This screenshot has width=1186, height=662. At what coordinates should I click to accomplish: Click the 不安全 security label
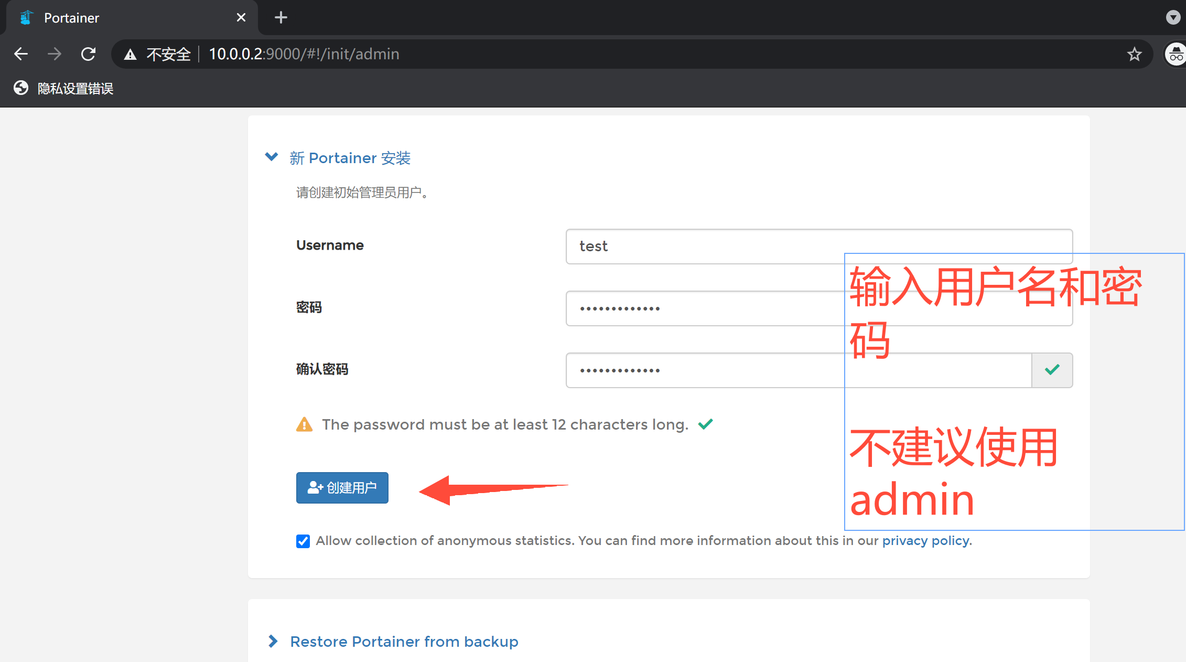pyautogui.click(x=168, y=54)
